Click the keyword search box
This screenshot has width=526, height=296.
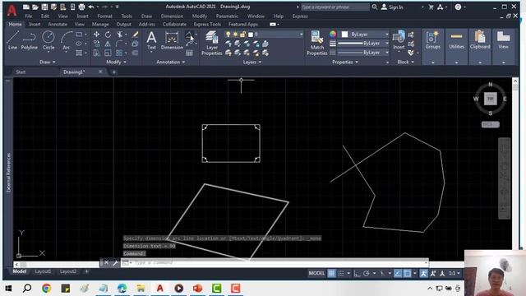coord(335,7)
